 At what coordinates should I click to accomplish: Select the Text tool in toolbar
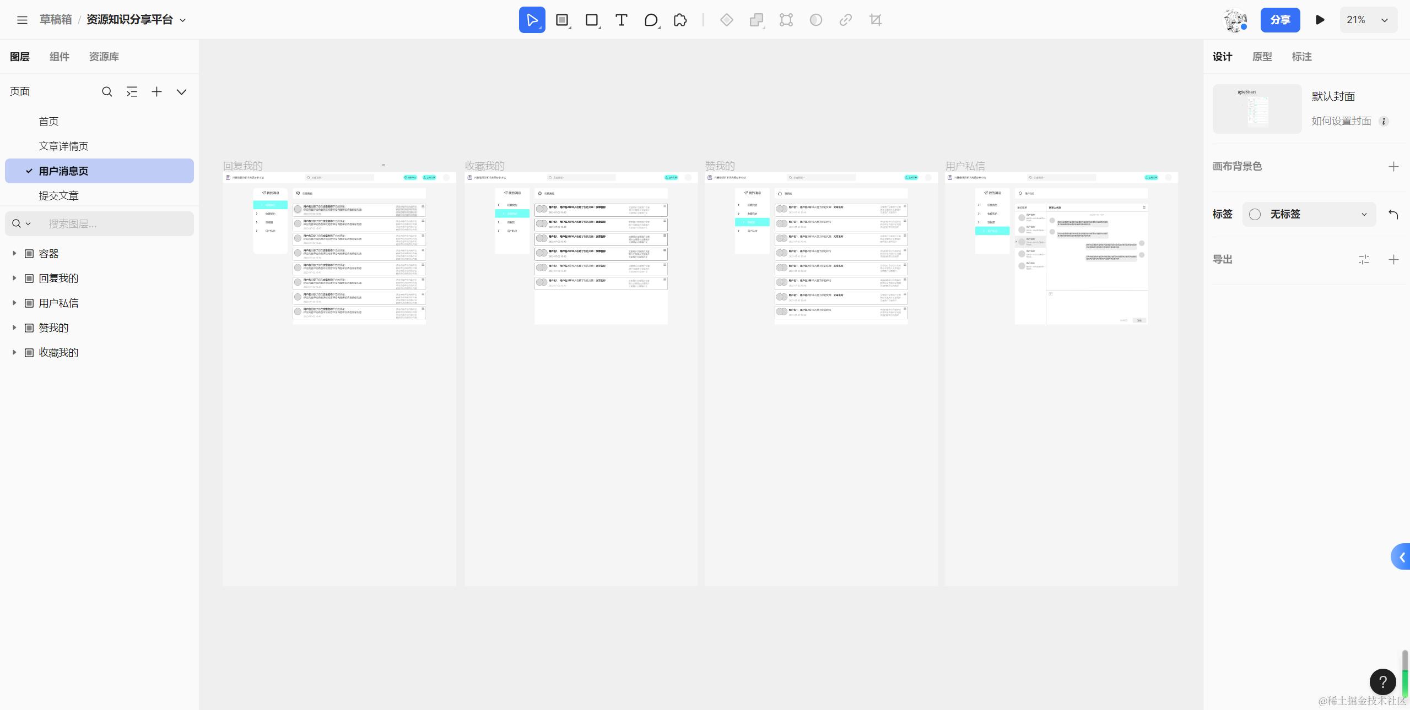tap(621, 20)
